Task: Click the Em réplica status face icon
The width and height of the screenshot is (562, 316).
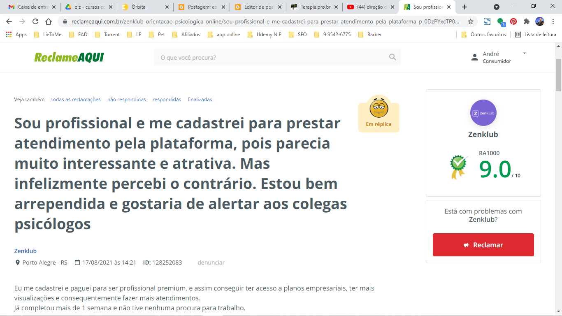Action: tap(379, 108)
